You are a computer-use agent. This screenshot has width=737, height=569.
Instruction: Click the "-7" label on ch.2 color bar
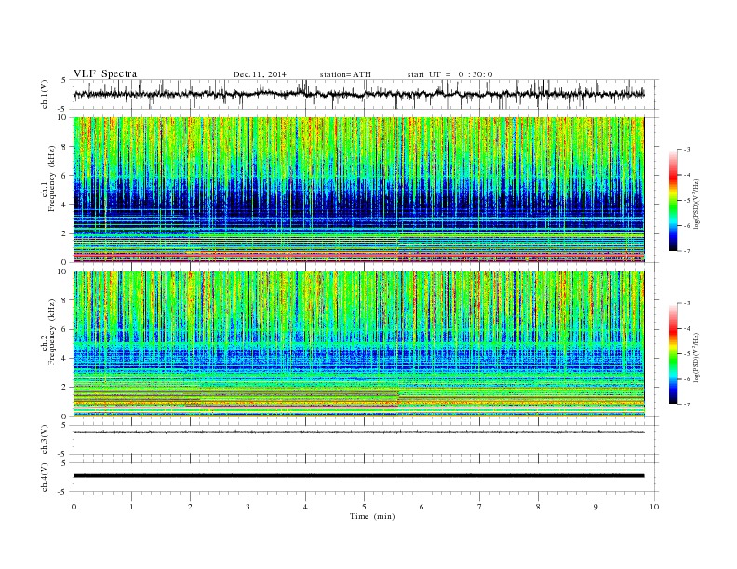(687, 404)
